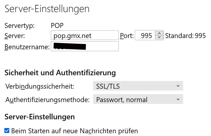Tick off 'Beim Starten auf neue Nachrichten prüfen' checkbox

7,131
